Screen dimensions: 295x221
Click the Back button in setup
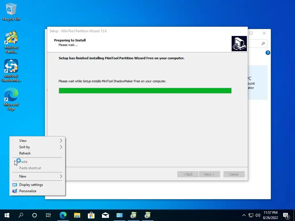point(188,174)
